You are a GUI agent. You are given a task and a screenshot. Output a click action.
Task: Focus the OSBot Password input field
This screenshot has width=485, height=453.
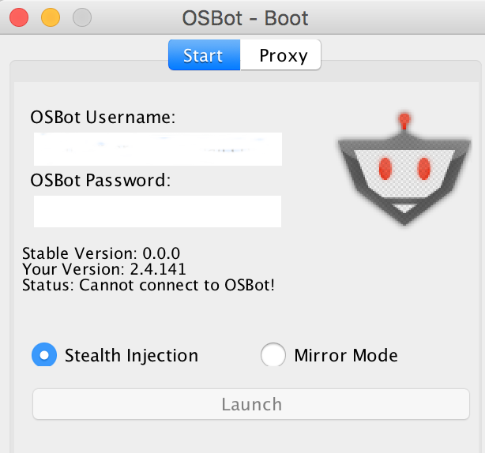click(x=157, y=212)
